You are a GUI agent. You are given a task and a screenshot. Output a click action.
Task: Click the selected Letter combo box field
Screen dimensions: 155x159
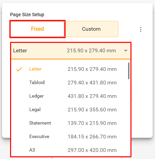coord(71,51)
